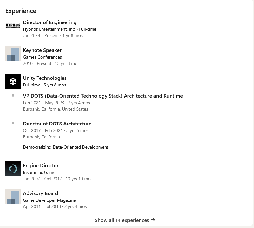Screen dimensions: 254x228
Task: Open the Engine Director position
Action: click(x=41, y=166)
